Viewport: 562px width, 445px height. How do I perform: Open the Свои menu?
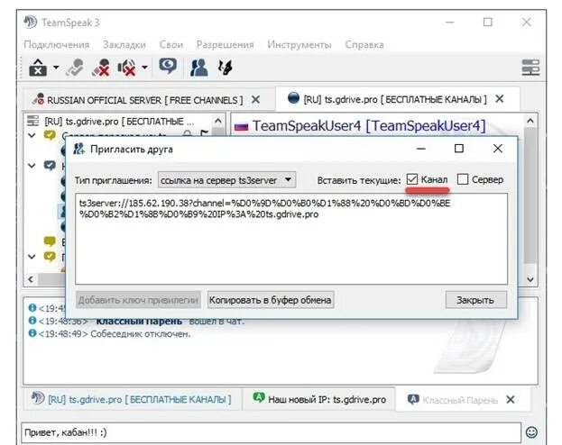[171, 45]
